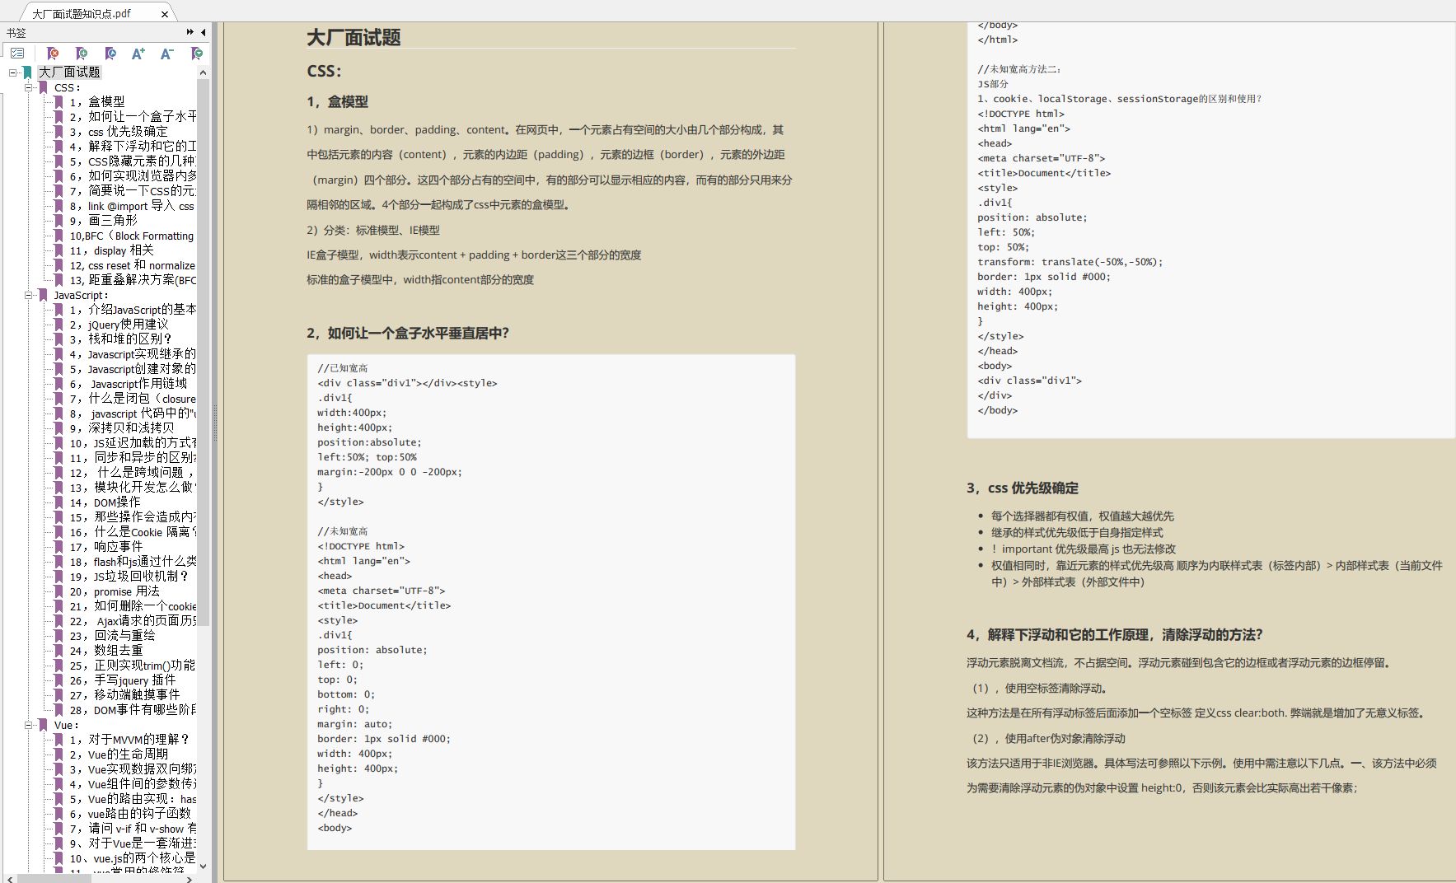Click the bookmark list scroll-down arrow

point(204,866)
